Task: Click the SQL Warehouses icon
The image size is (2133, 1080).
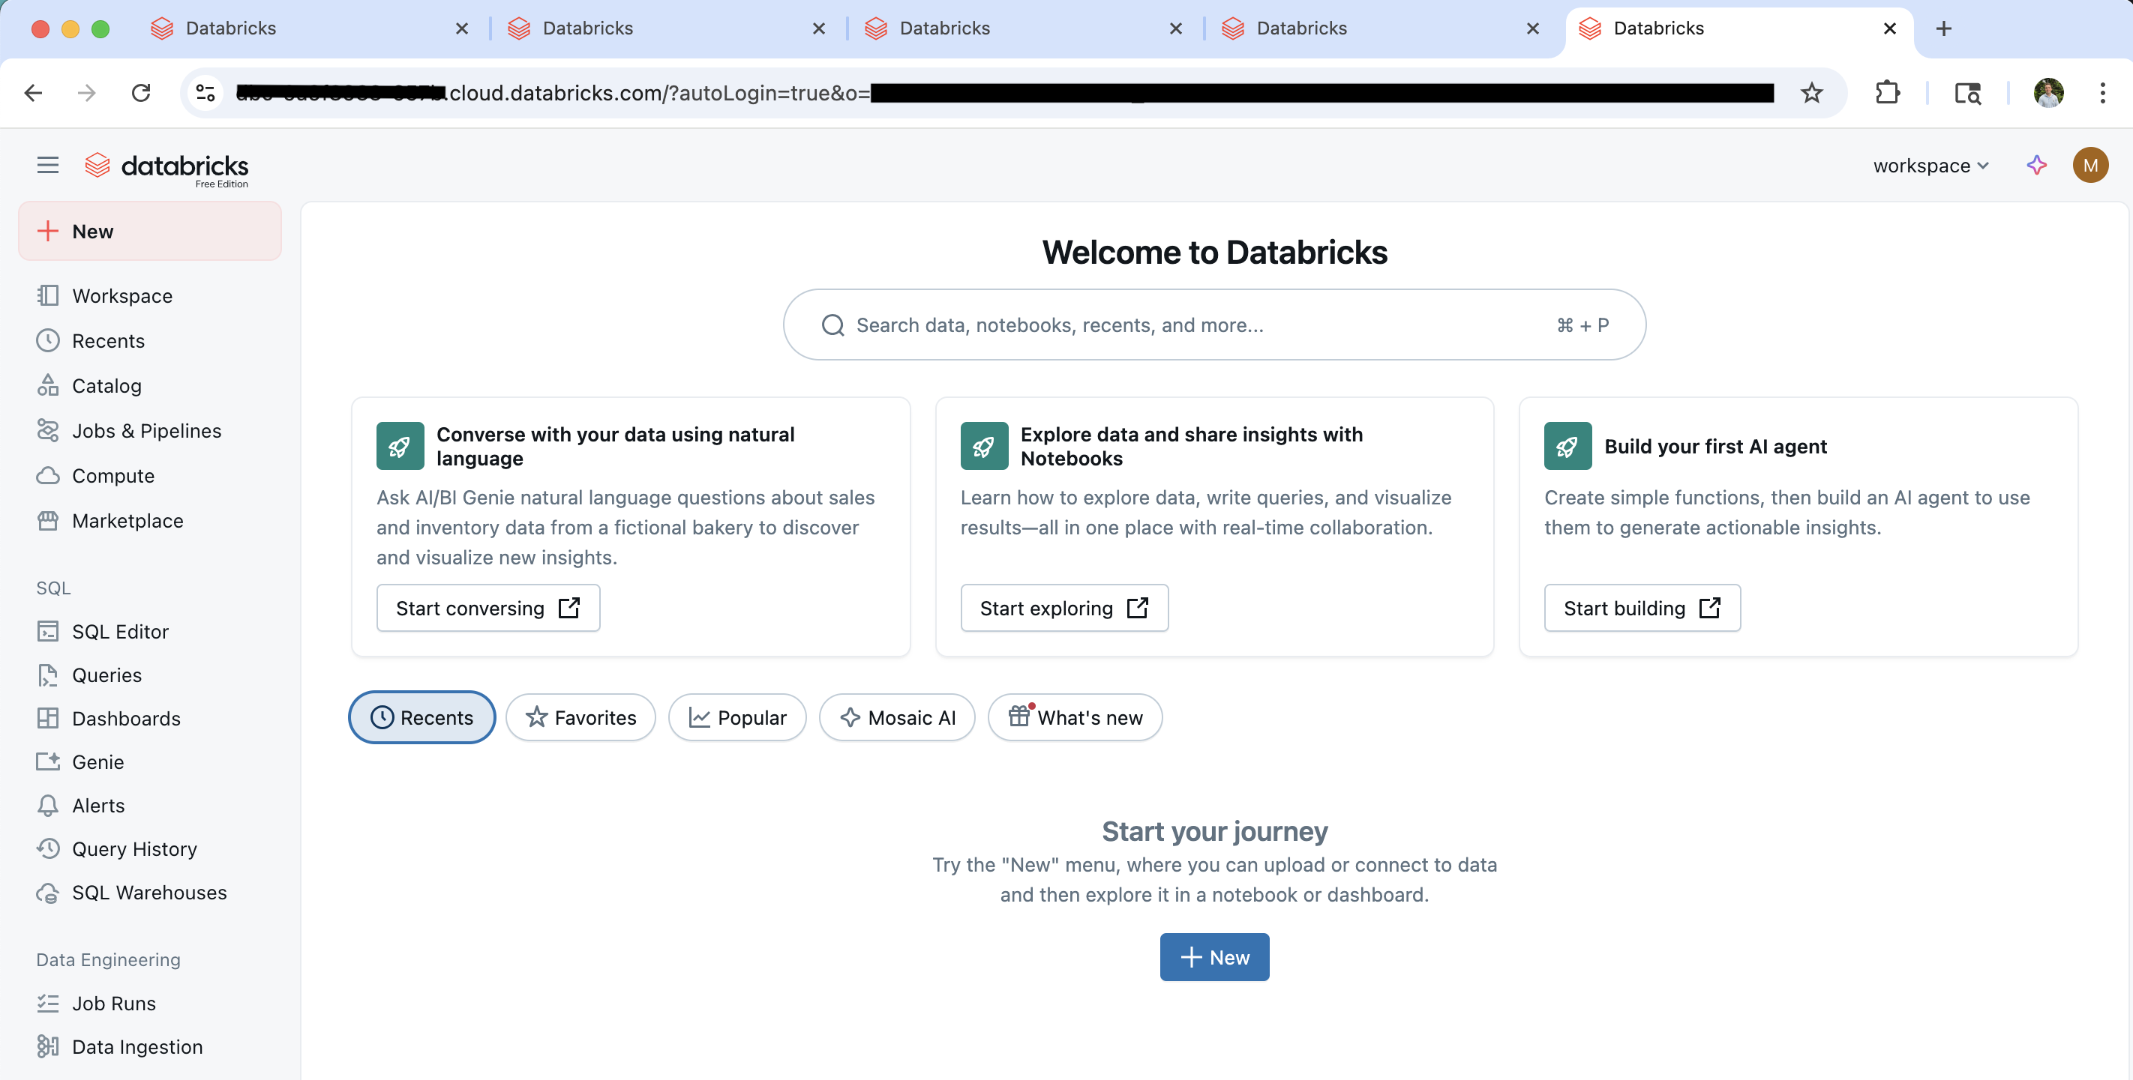Action: 48,892
